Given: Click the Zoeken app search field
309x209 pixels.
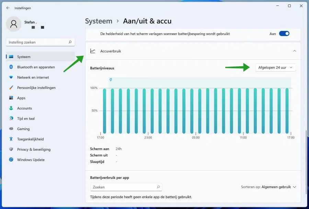Looking at the screenshot, I should coord(126,187).
